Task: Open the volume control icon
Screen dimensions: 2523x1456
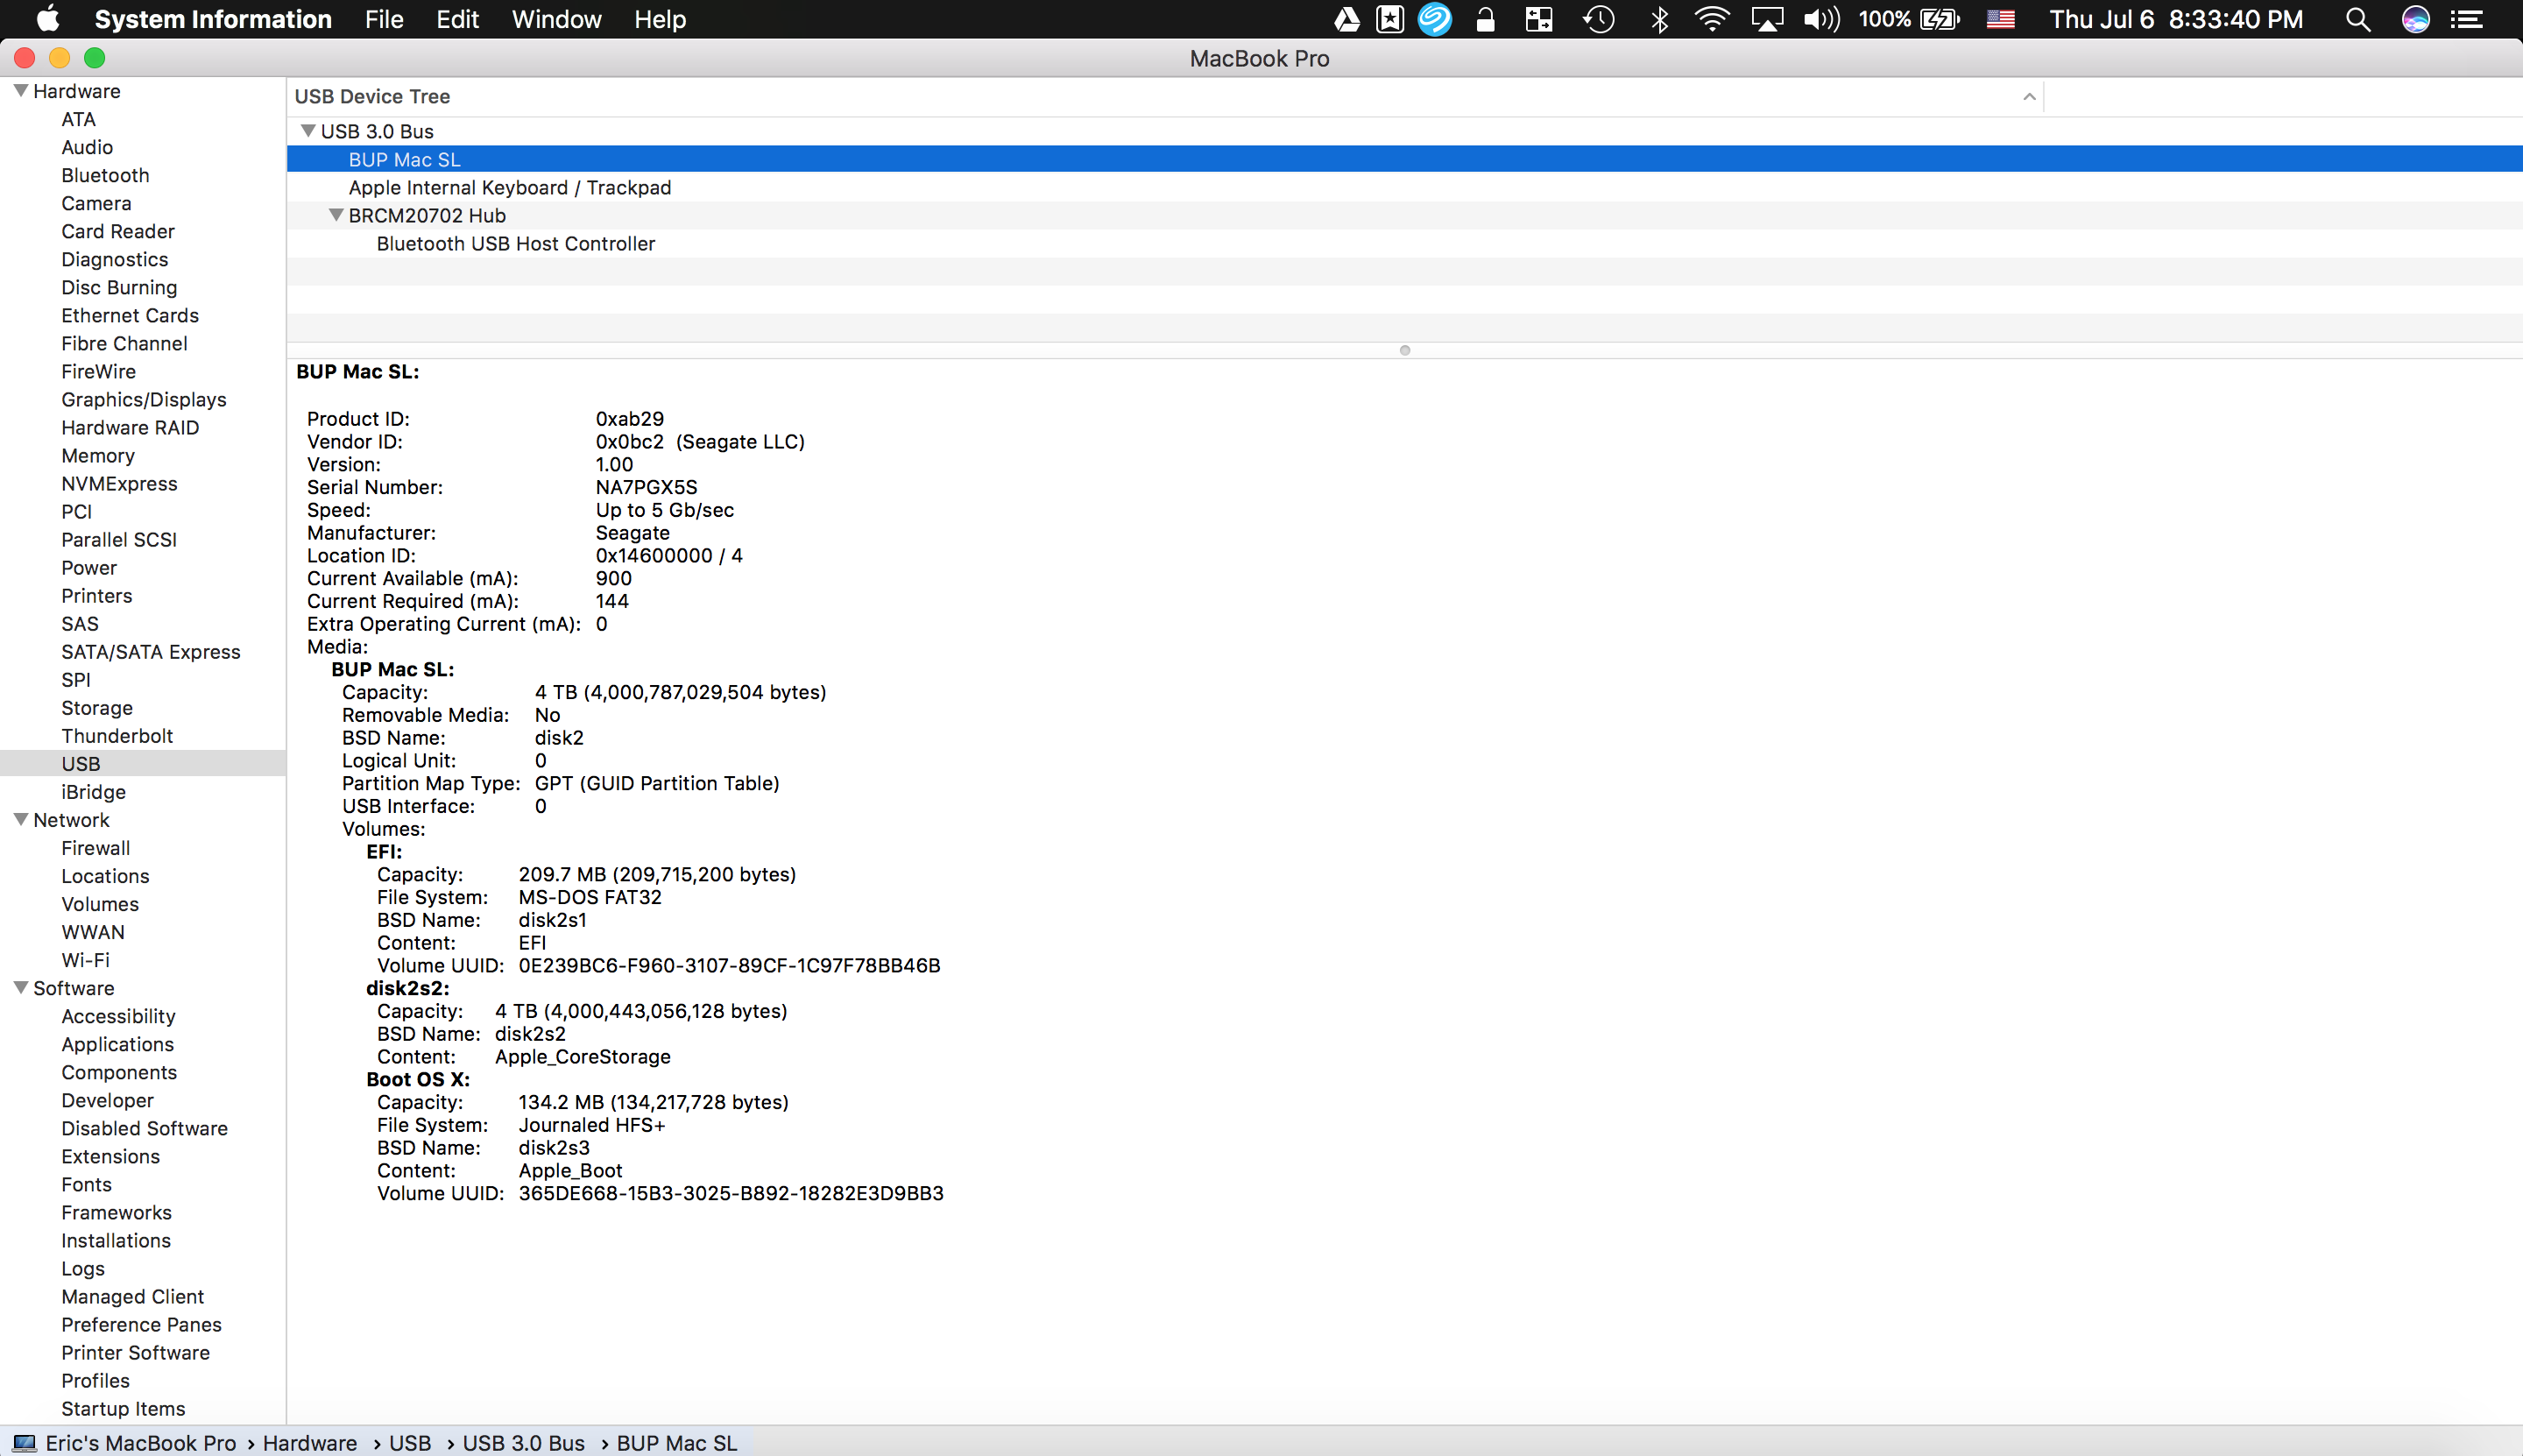Action: [1821, 20]
